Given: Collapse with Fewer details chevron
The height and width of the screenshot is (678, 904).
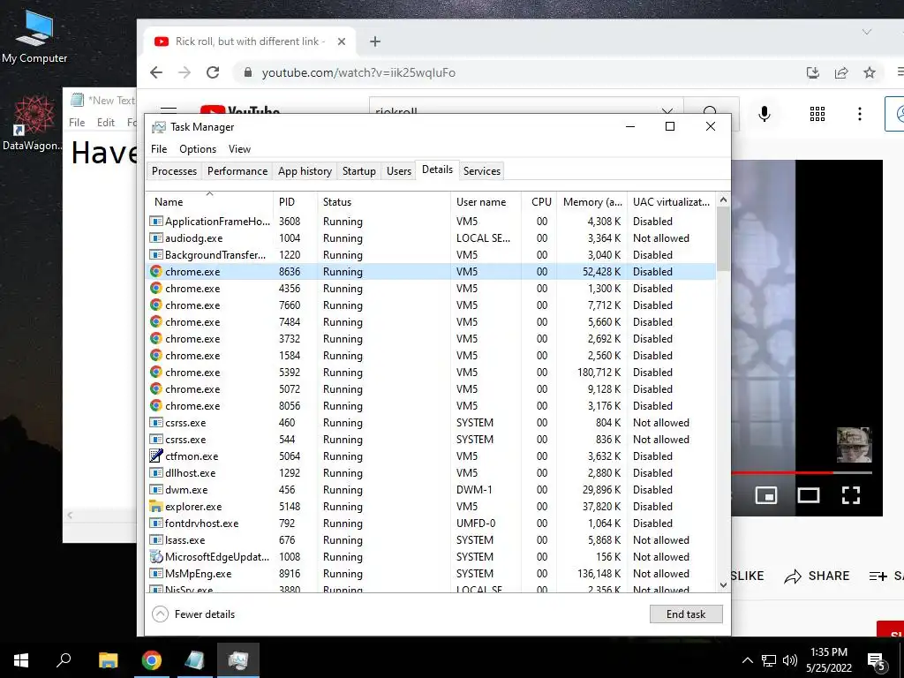Looking at the screenshot, I should point(161,614).
